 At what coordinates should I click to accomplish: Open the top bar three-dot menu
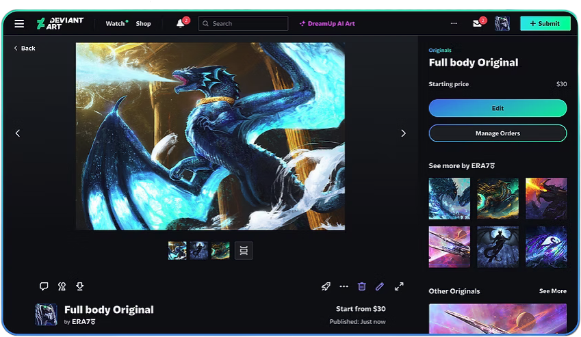pos(454,23)
